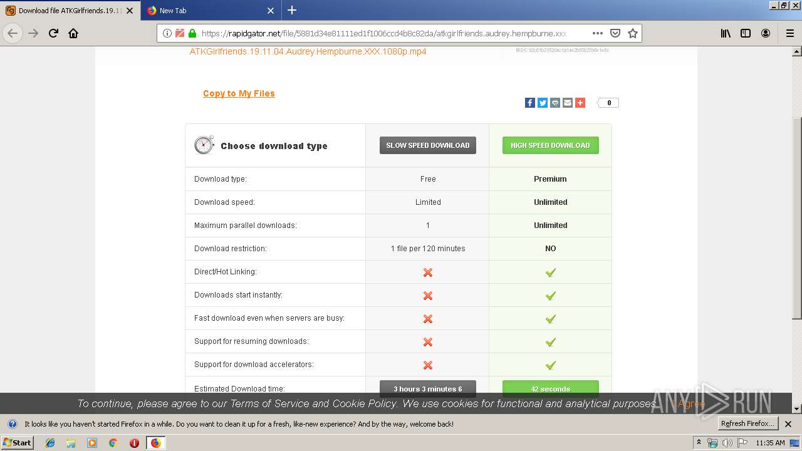Select the Premium download type cell
The image size is (802, 451).
(550, 179)
